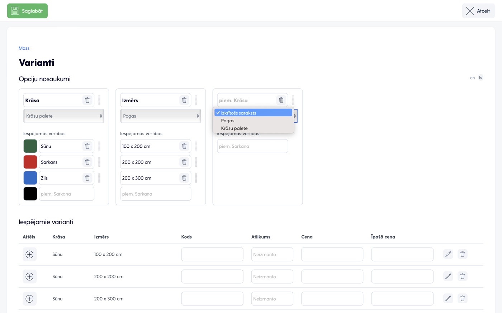502x313 pixels.
Task: Open the Pogas type dropdown for Izmērs
Action: (161, 116)
